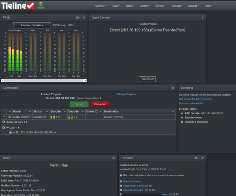Viewport: 236px width, 196px height.
Task: Close the PPMs panel
Action: click(x=84, y=18)
